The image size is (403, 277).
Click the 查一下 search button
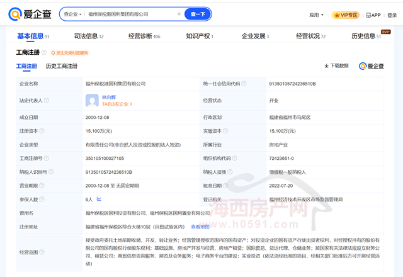click(x=198, y=14)
